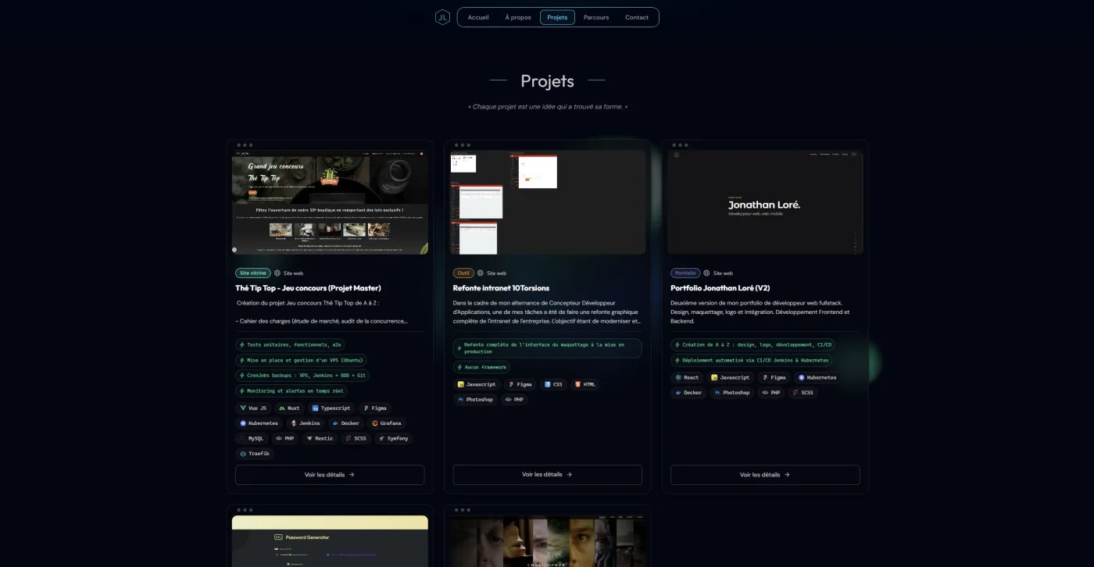View details of Thé Tip Top project
This screenshot has height=567, width=1094.
pos(330,475)
